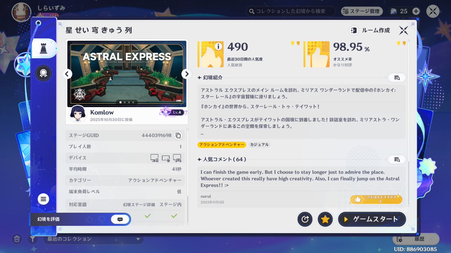Click the commenter name nurul
Screen dimensions: 451x253
pos(206,196)
